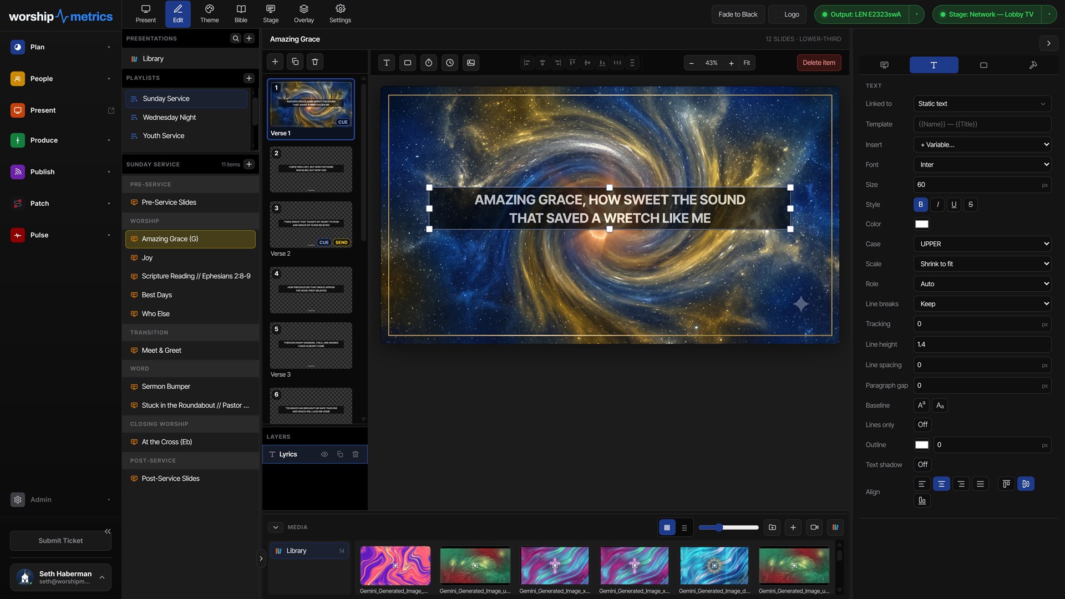Click the Submit Ticket button
Screen dimensions: 1065x599
click(x=60, y=541)
